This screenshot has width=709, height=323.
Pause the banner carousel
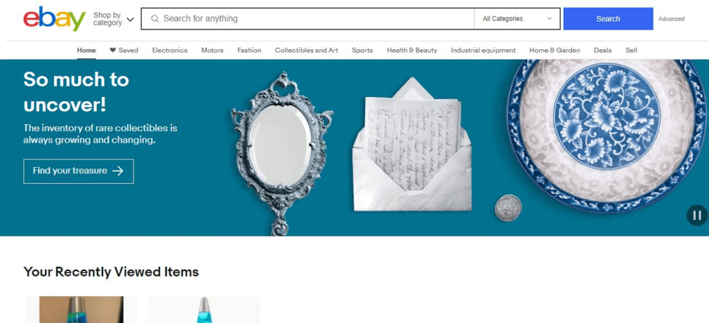[x=697, y=216]
